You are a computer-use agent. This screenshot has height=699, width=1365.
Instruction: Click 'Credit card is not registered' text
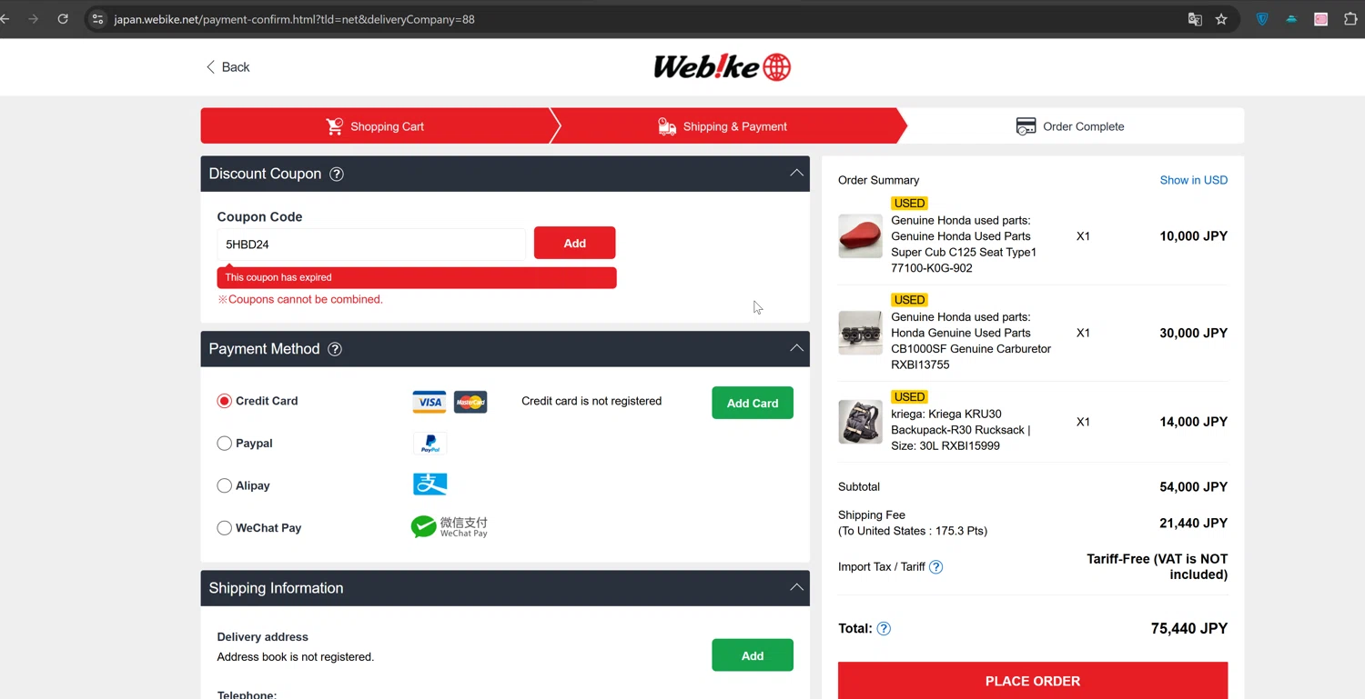point(591,401)
